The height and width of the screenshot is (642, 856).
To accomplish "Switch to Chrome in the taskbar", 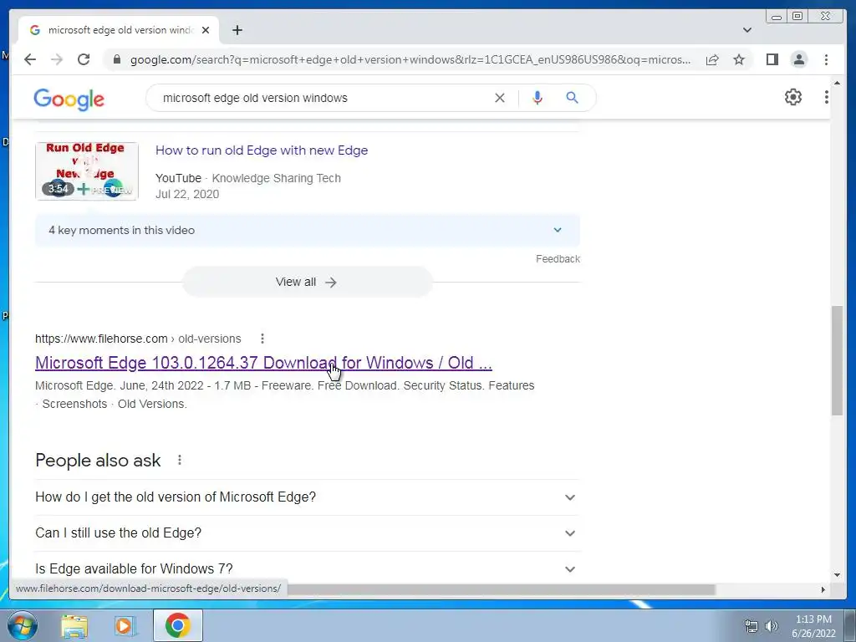I will (x=178, y=625).
